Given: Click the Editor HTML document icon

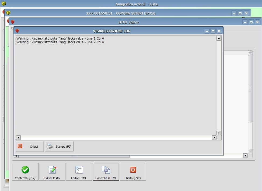Looking at the screenshot, I should 79,170.
